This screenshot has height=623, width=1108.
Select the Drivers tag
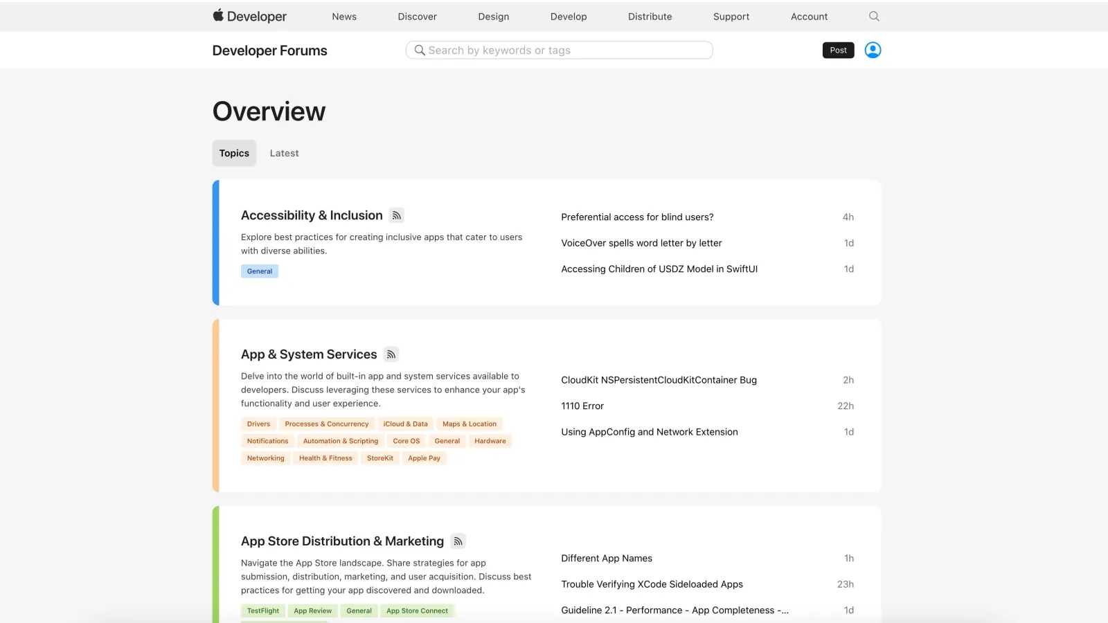tap(259, 424)
